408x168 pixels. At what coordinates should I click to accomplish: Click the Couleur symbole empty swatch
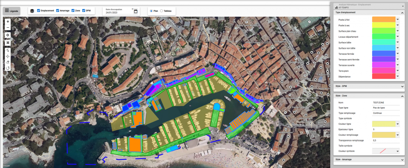(384, 151)
